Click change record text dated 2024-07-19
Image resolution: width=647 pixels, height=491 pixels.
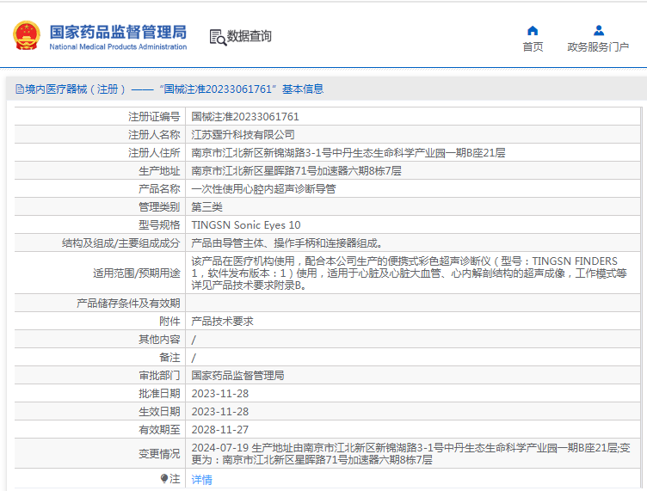click(x=410, y=453)
